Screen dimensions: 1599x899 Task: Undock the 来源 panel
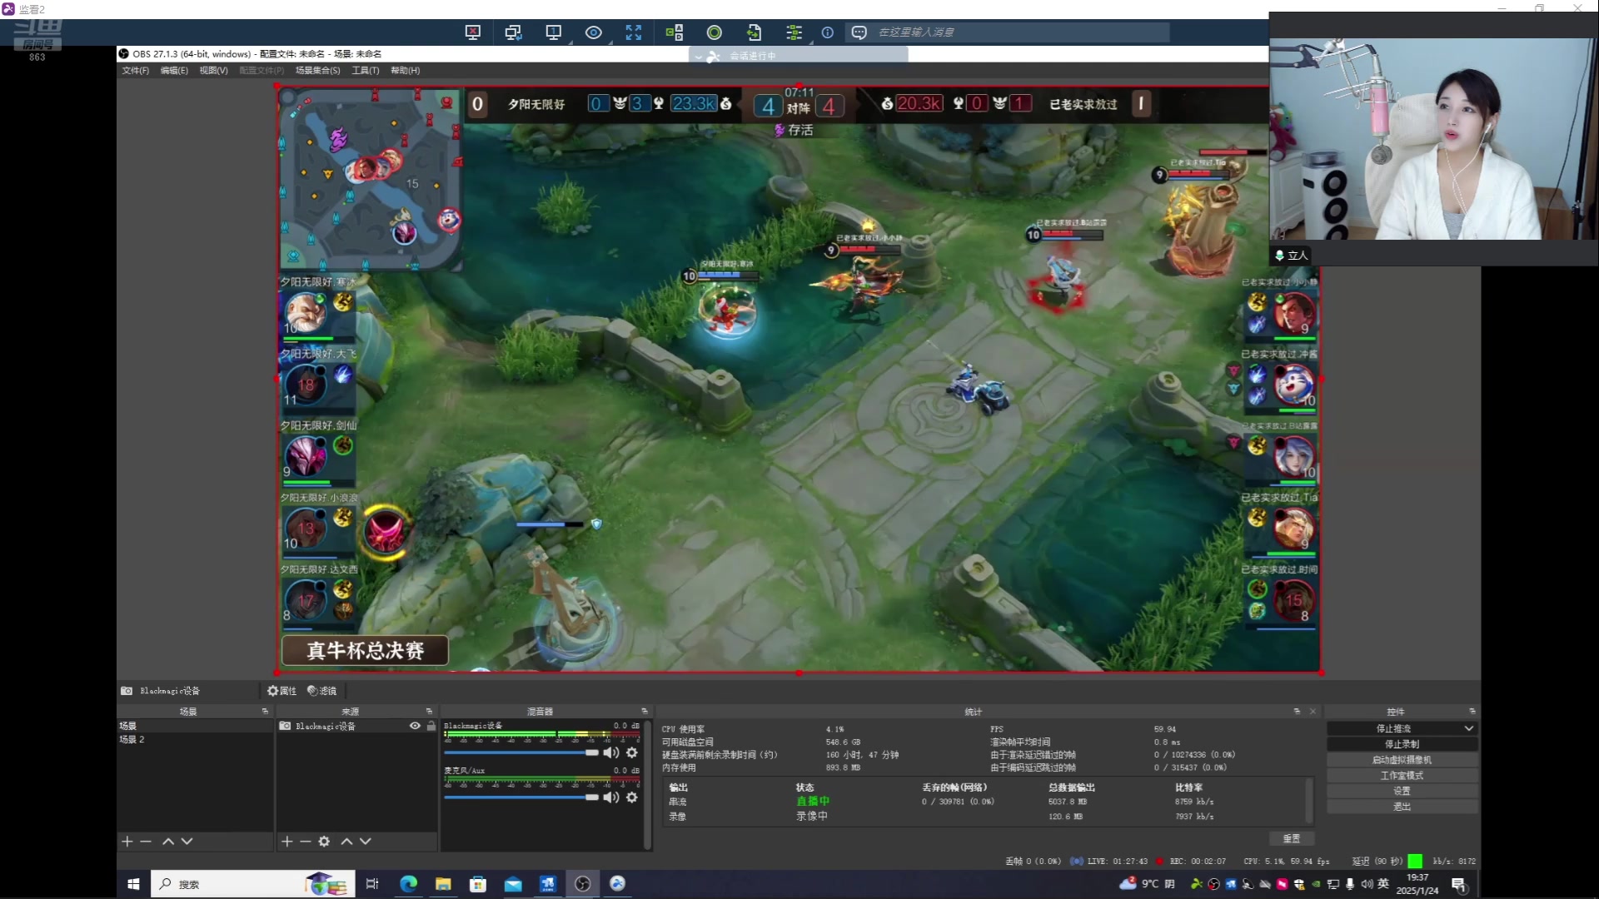[429, 712]
